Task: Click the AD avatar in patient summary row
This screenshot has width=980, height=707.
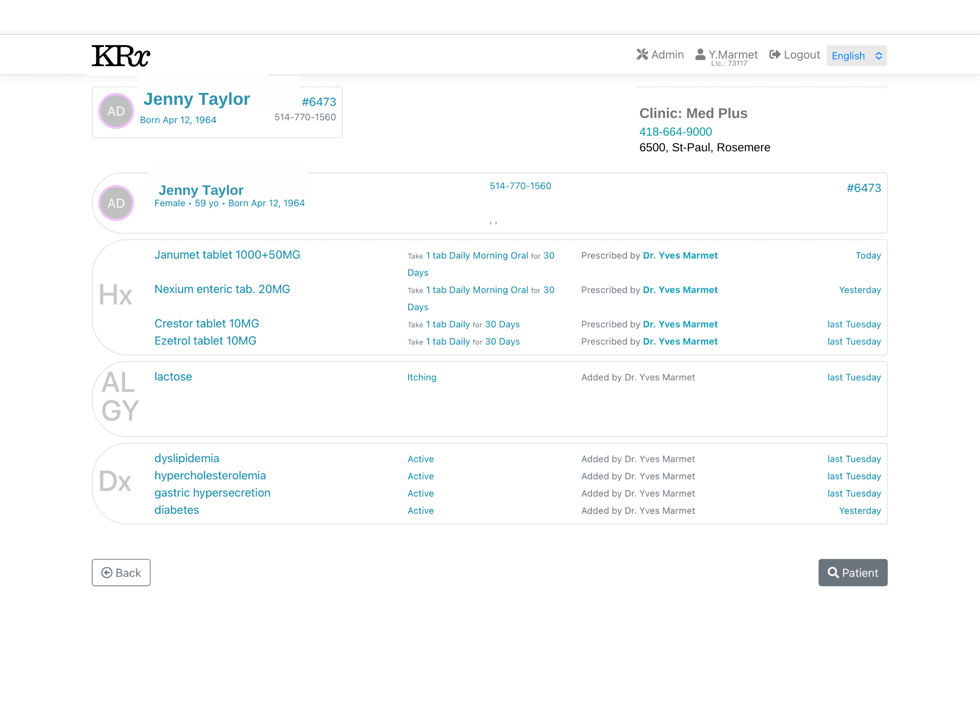Action: (x=116, y=203)
